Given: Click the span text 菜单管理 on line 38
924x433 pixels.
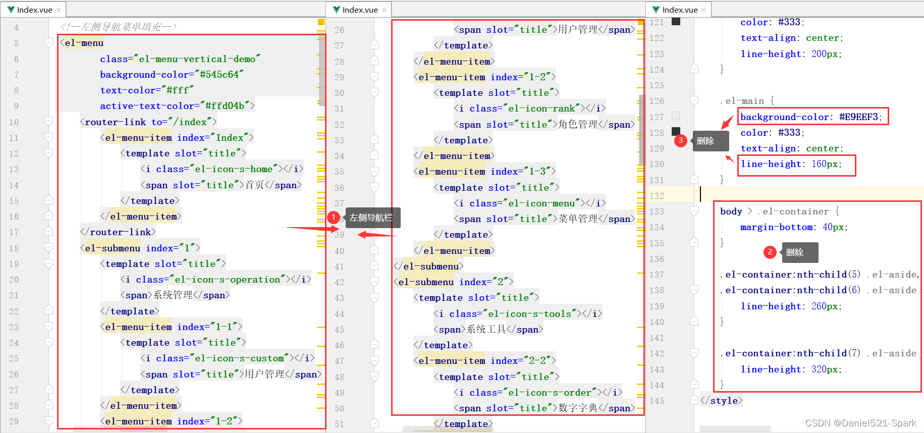Looking at the screenshot, I should 578,219.
